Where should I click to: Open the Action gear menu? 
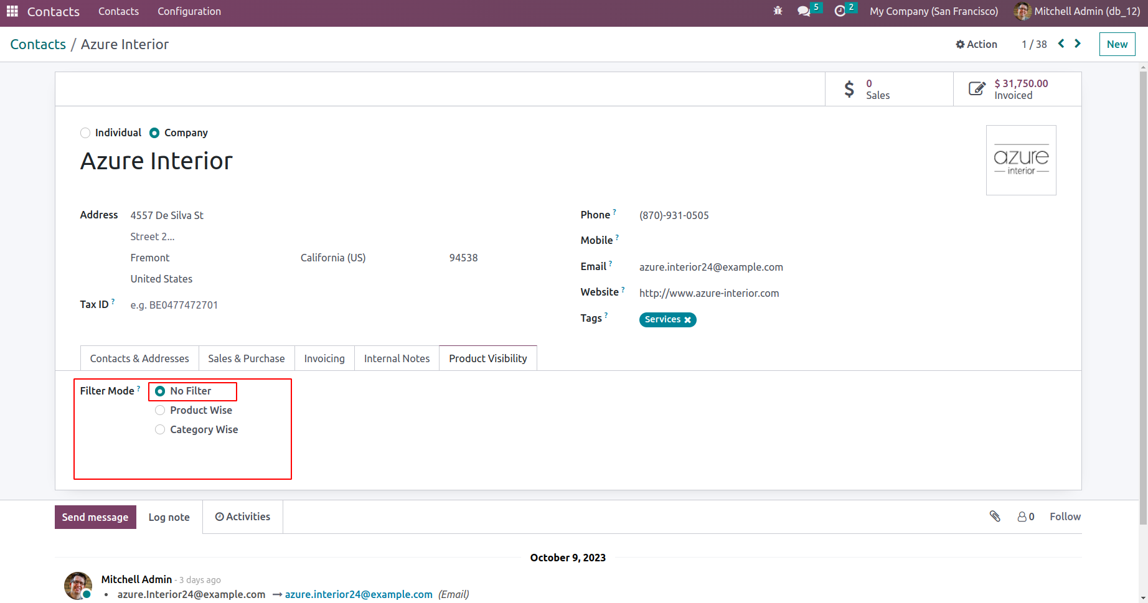click(x=976, y=44)
